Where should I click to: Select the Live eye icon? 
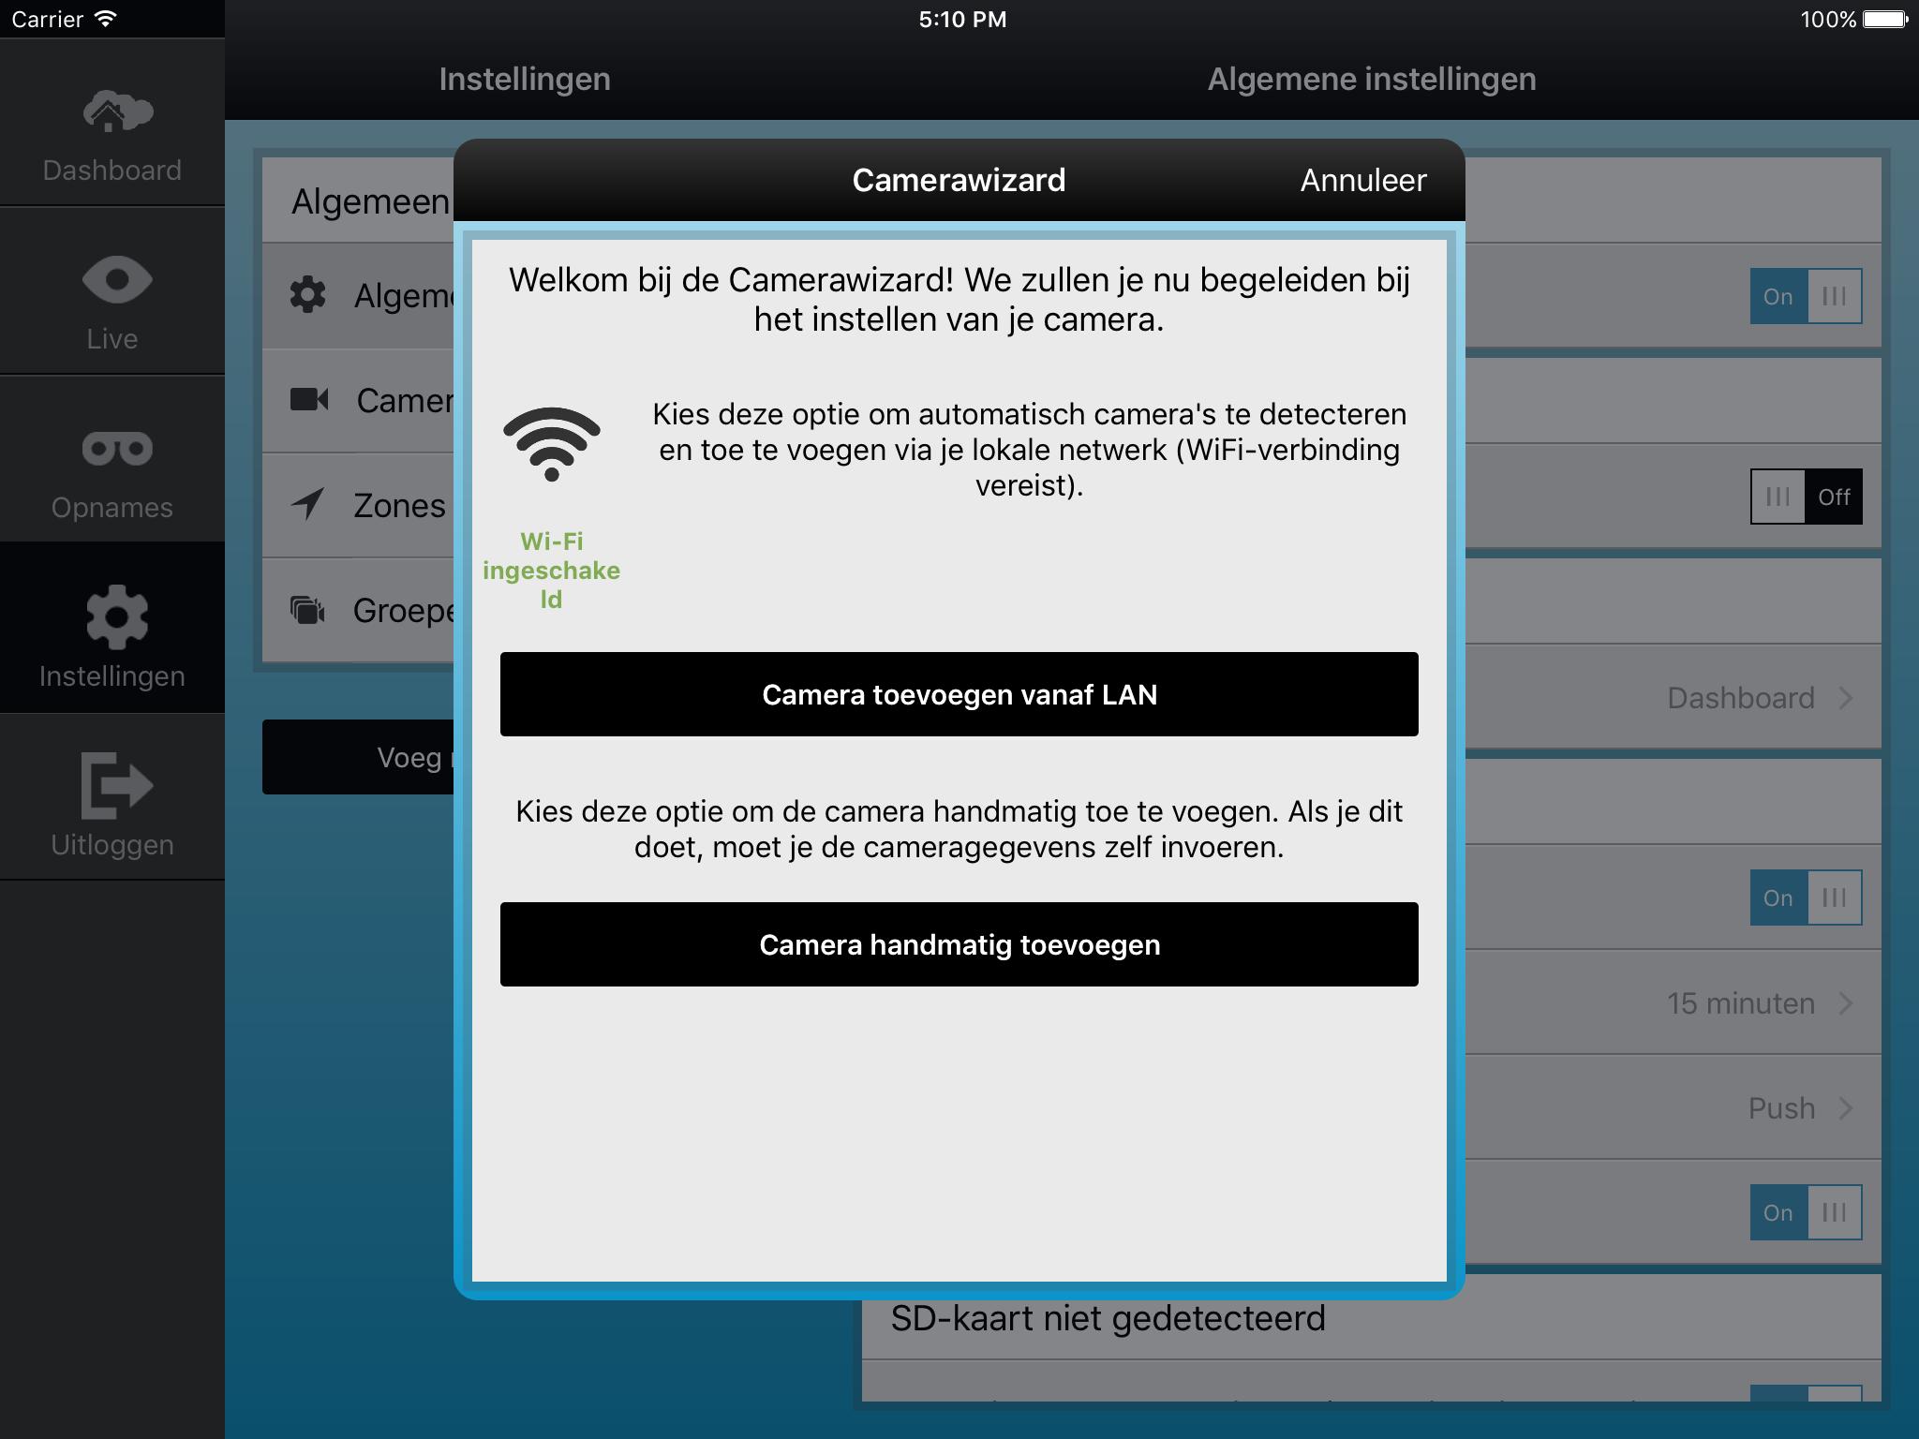pyautogui.click(x=117, y=279)
